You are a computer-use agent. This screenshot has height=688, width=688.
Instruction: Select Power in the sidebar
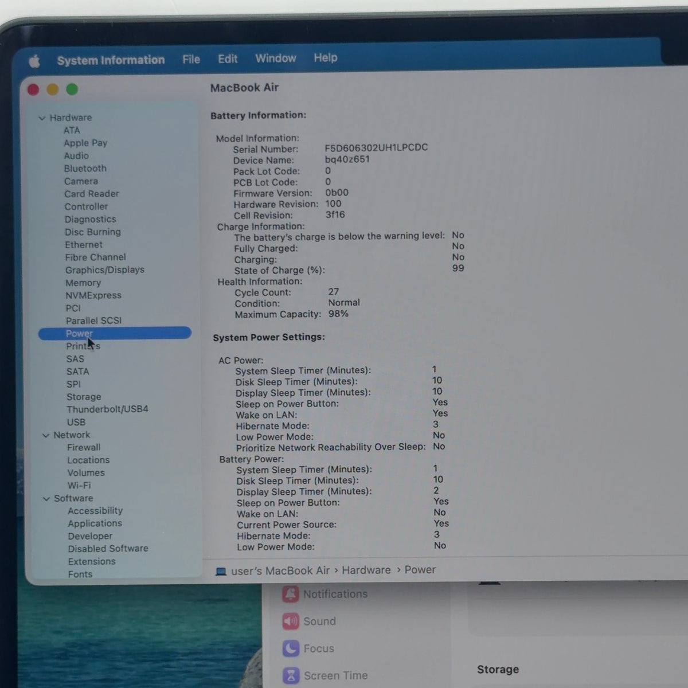coord(115,333)
